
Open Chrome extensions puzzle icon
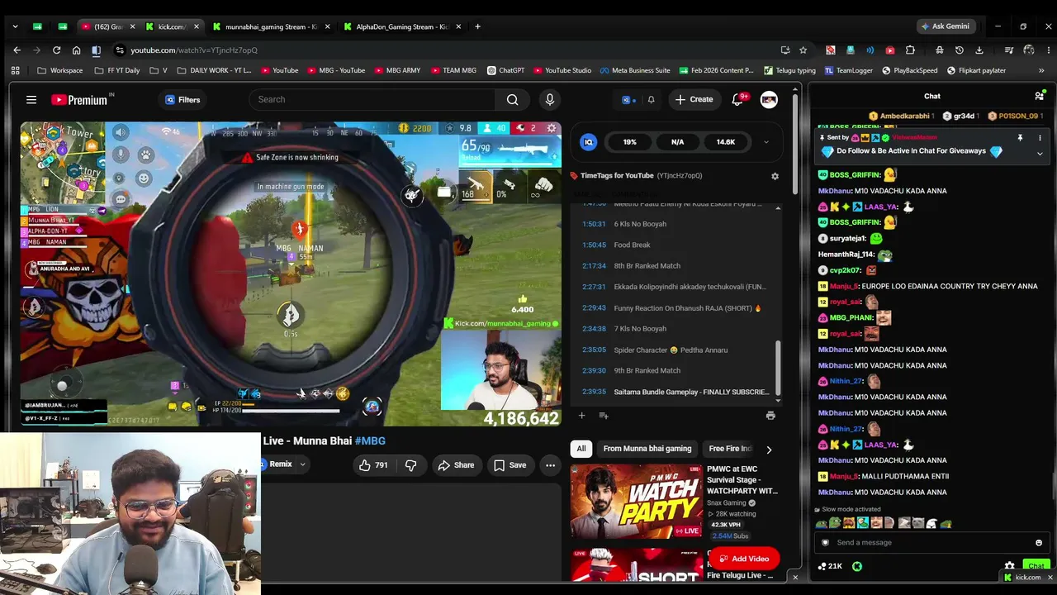[x=910, y=50]
